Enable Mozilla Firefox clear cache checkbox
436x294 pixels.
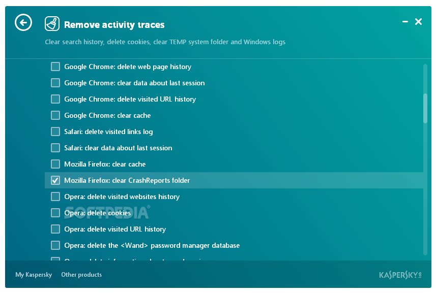pyautogui.click(x=55, y=164)
